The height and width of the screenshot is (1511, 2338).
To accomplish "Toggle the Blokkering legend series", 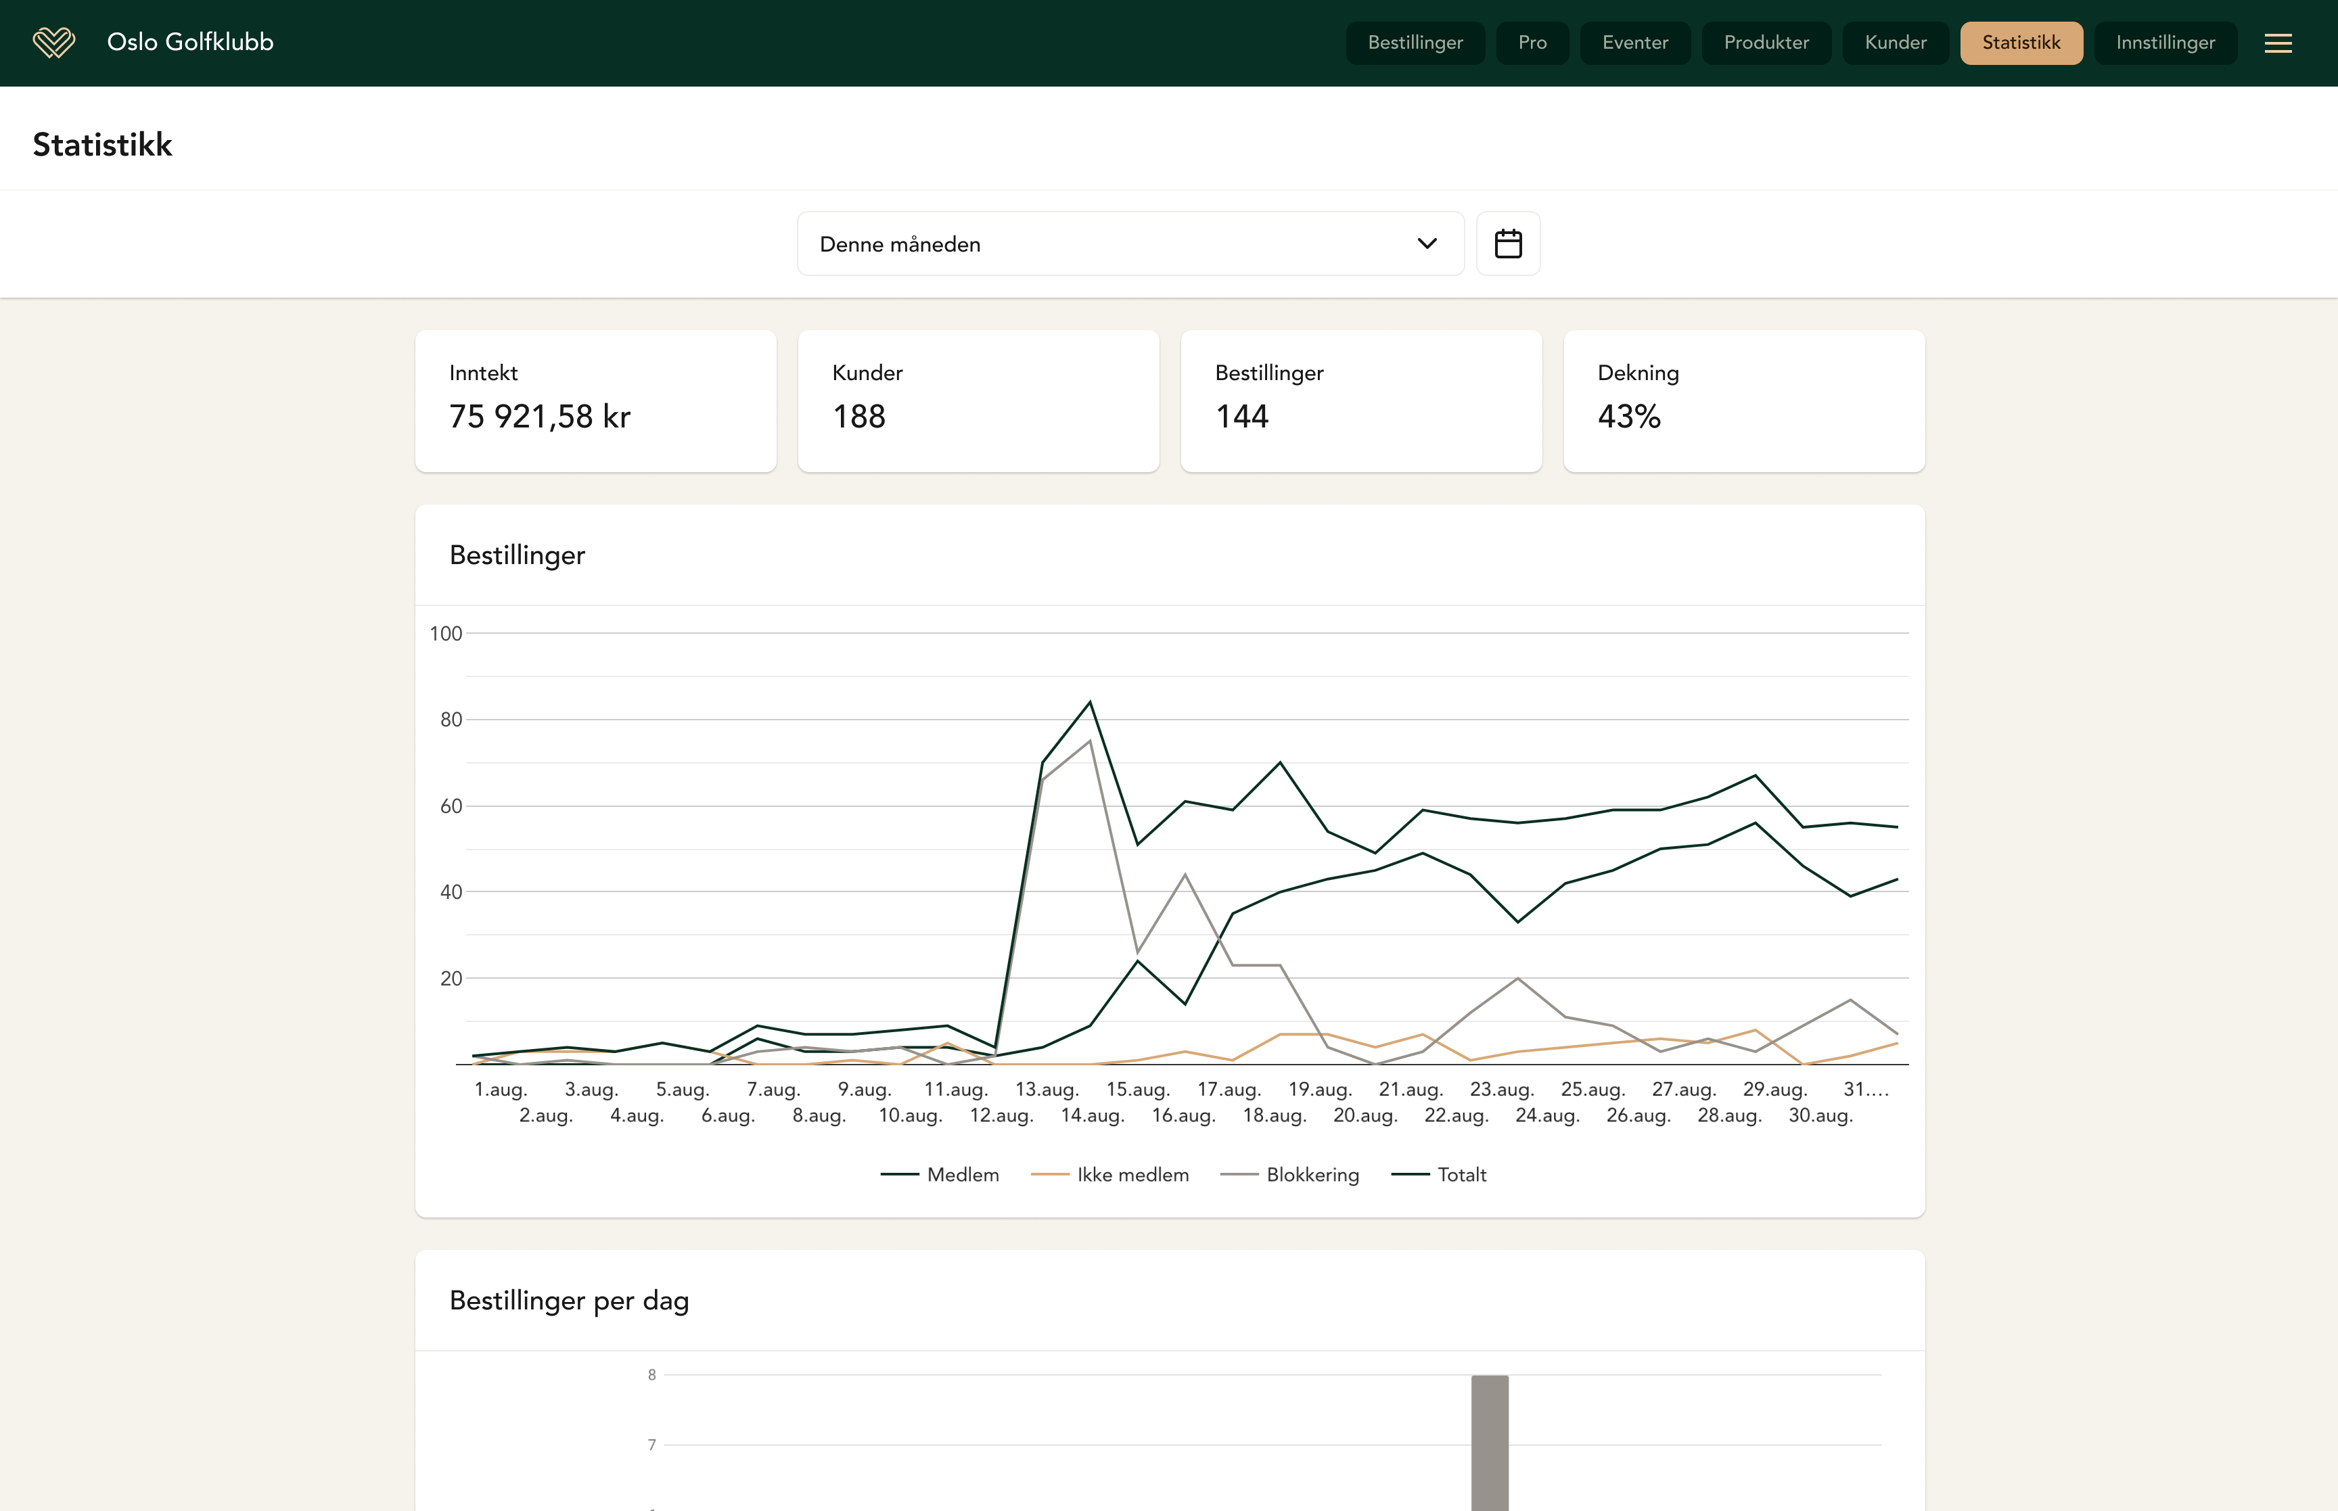I will (1289, 1174).
